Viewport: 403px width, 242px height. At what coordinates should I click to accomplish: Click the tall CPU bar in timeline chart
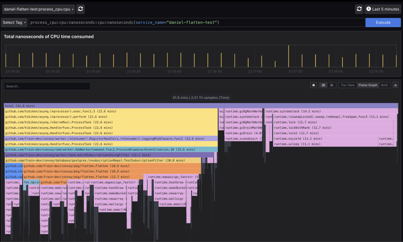(289, 56)
